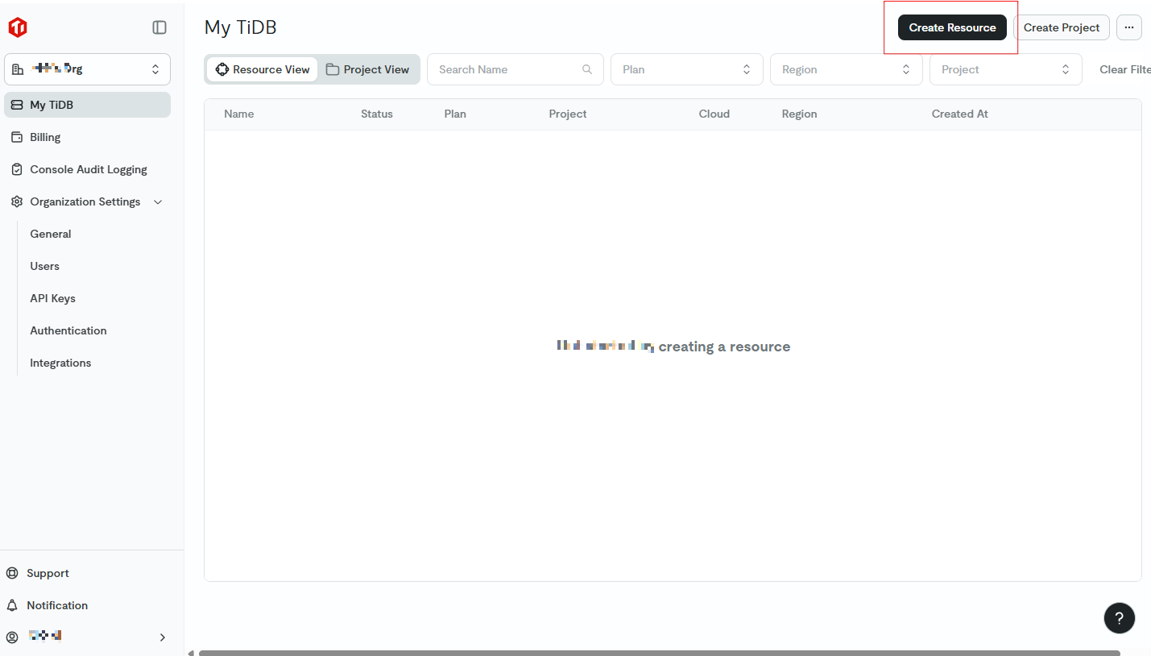Click the Plan column header
The height and width of the screenshot is (656, 1151).
click(455, 114)
